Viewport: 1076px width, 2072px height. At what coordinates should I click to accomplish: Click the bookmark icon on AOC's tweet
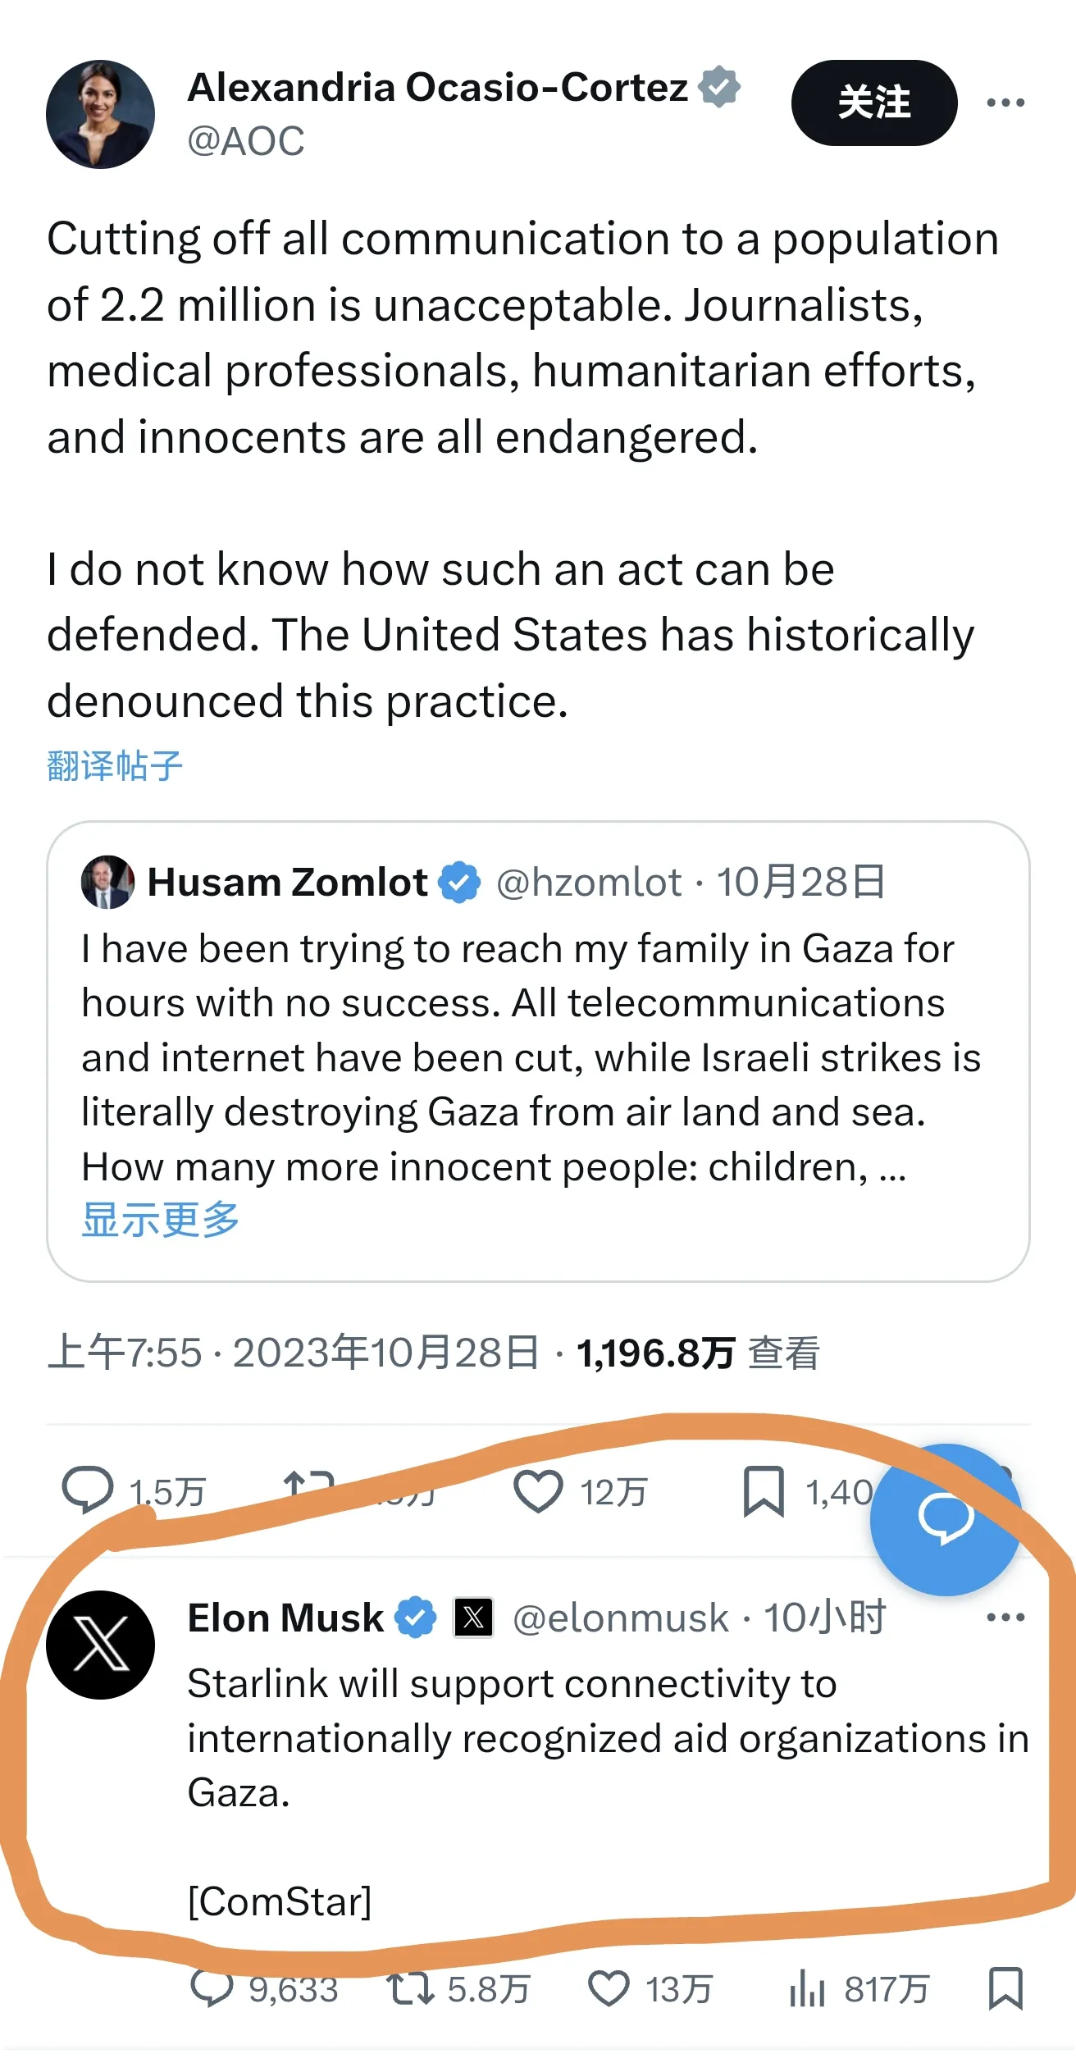(764, 1491)
